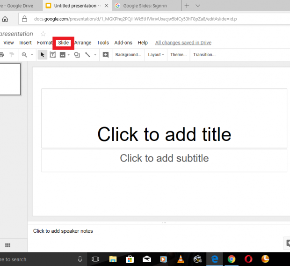Expand the line tool dropdown arrow
The height and width of the screenshot is (266, 290).
point(95,55)
